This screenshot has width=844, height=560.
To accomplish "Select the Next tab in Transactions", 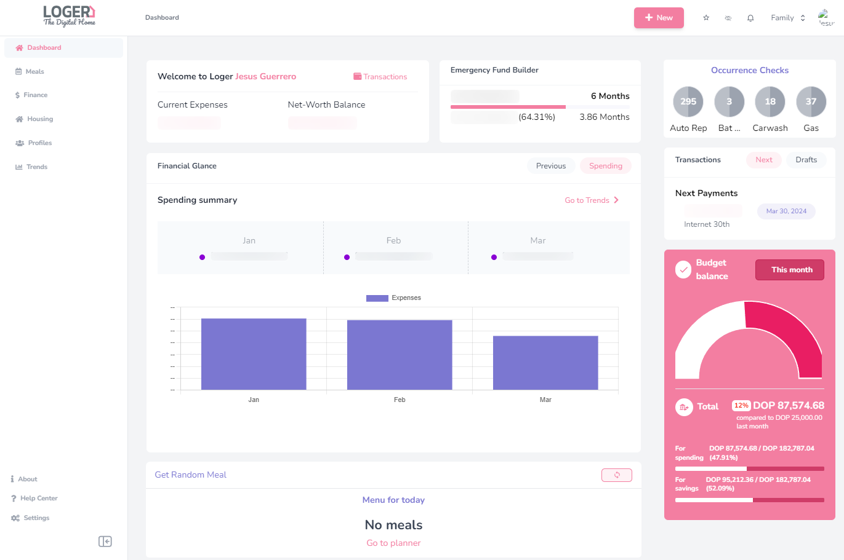I will tap(764, 160).
